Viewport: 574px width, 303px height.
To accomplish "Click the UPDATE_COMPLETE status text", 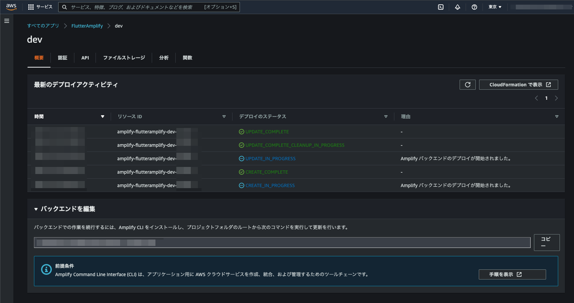I will pos(267,132).
